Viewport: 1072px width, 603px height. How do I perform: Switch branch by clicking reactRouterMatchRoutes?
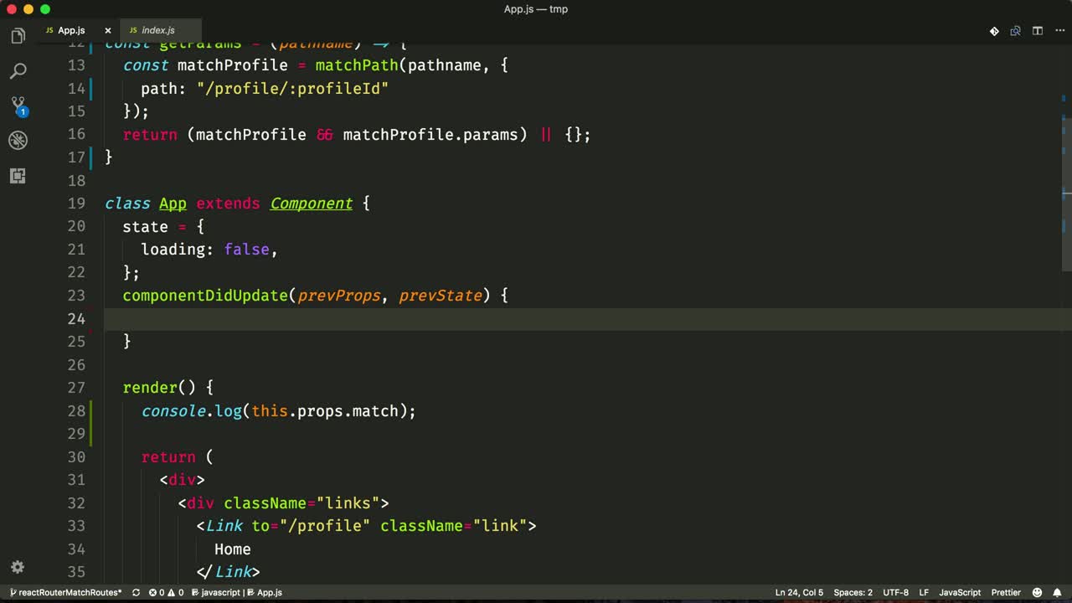point(65,592)
